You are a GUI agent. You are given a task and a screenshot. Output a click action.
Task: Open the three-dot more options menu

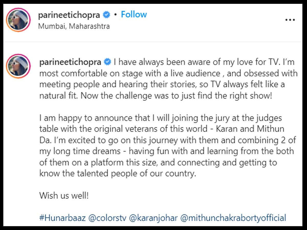[290, 20]
